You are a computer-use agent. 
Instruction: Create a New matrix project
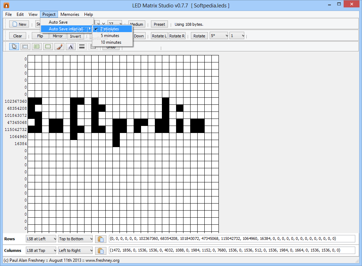(19, 24)
